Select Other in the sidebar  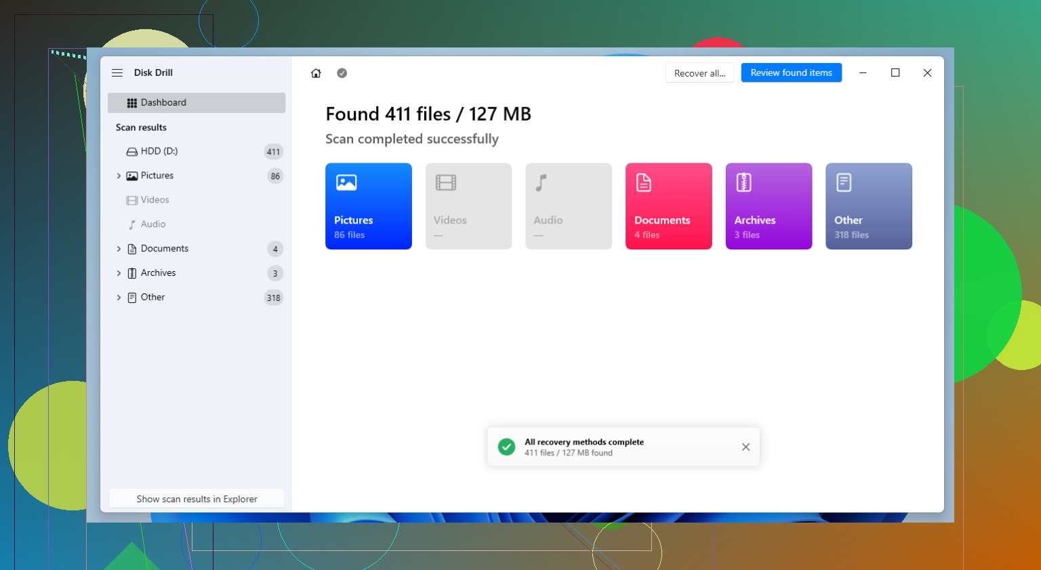(197, 298)
